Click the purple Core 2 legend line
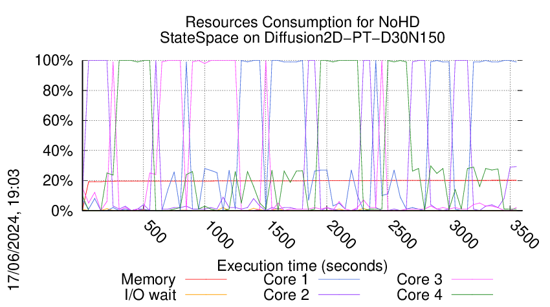The height and width of the screenshot is (307, 550). click(339, 295)
